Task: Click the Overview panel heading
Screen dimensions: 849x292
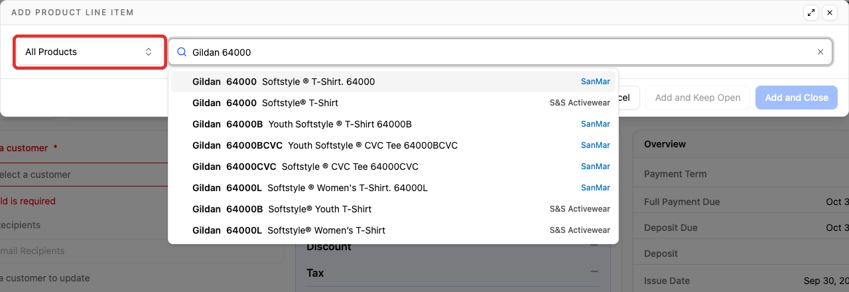Action: tap(665, 144)
